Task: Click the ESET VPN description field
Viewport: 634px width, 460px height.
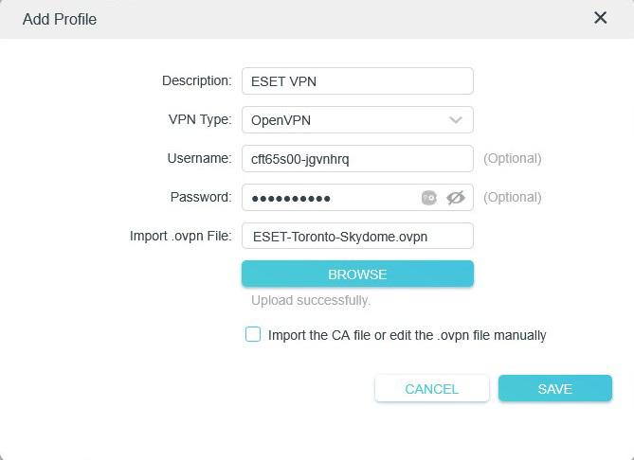Action: tap(356, 81)
